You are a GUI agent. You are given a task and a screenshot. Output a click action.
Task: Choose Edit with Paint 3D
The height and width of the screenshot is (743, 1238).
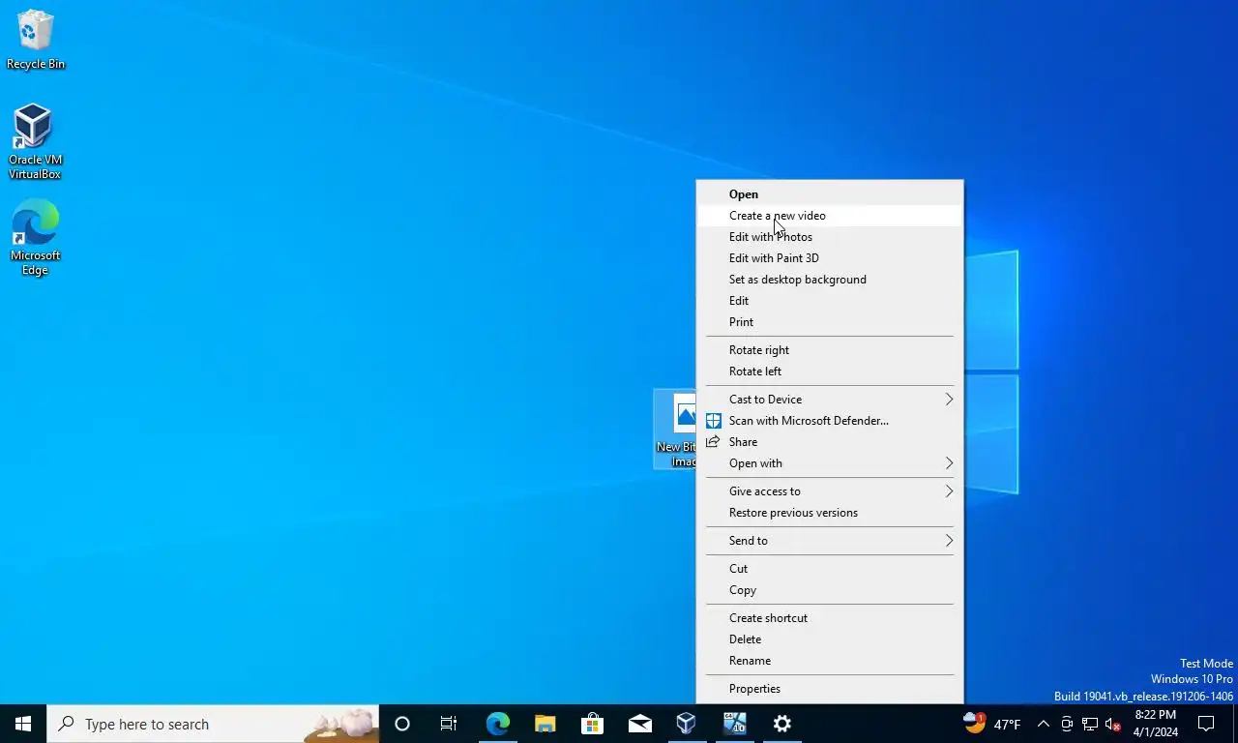(830, 258)
